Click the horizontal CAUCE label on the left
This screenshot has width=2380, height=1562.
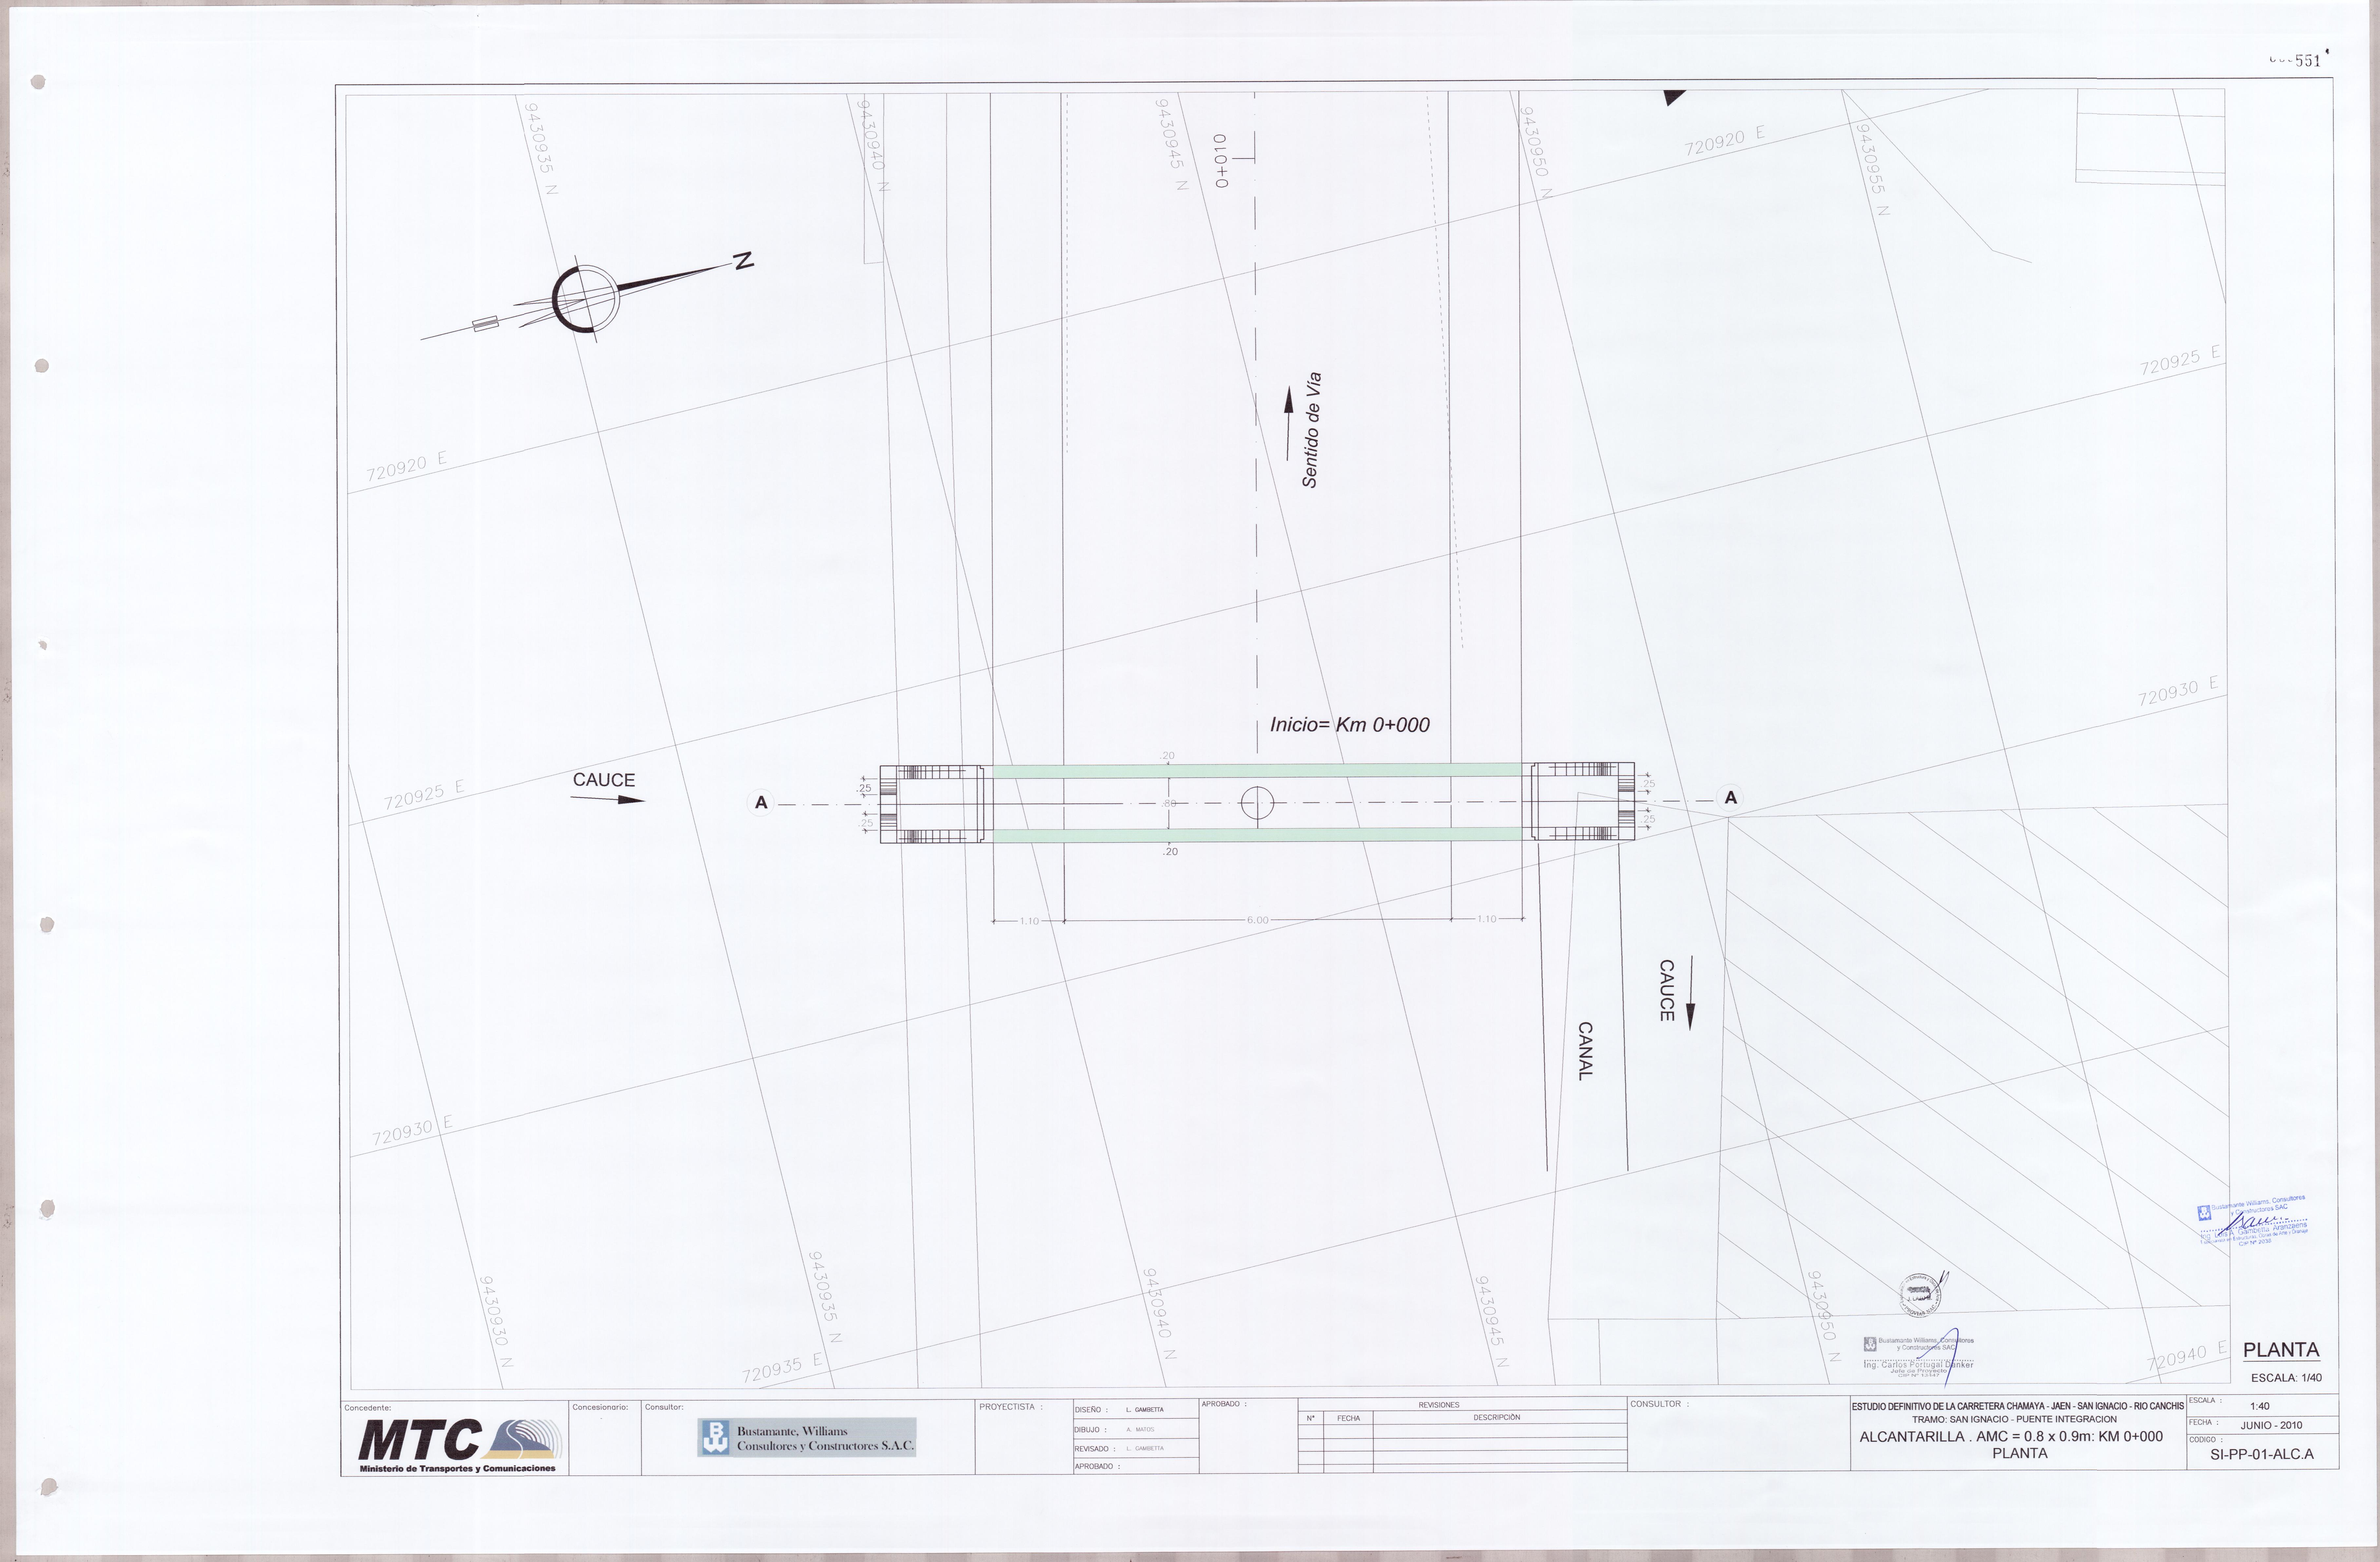tap(604, 780)
